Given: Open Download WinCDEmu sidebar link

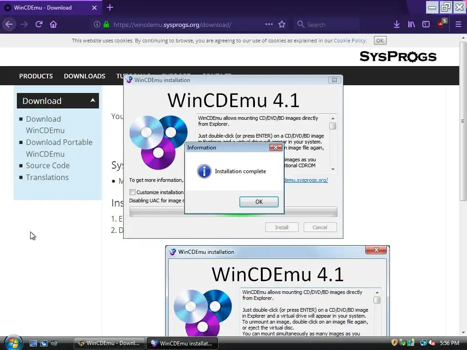Looking at the screenshot, I should 45,125.
